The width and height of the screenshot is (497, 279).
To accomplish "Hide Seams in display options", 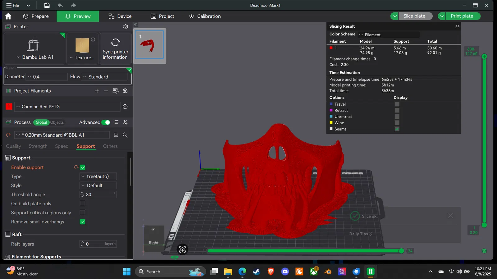I will [x=397, y=129].
